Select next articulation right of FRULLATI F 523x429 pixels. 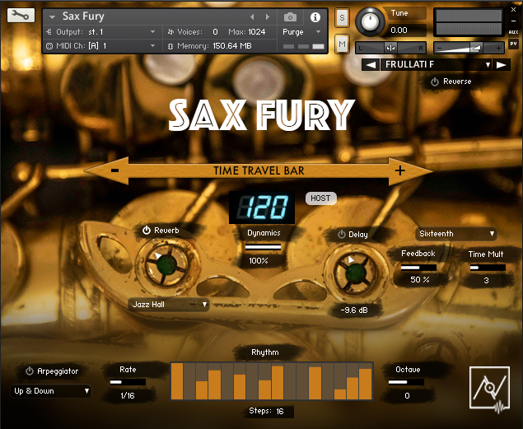point(502,65)
